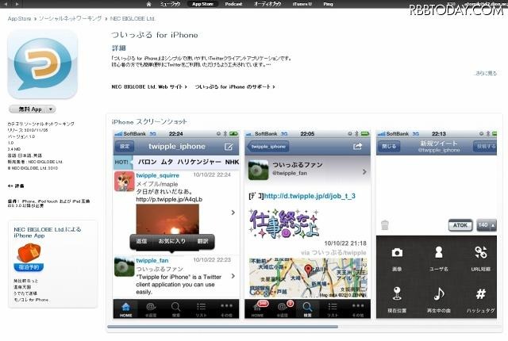
Task: Tap twipple_iphone back button in second screenshot
Action: point(268,147)
